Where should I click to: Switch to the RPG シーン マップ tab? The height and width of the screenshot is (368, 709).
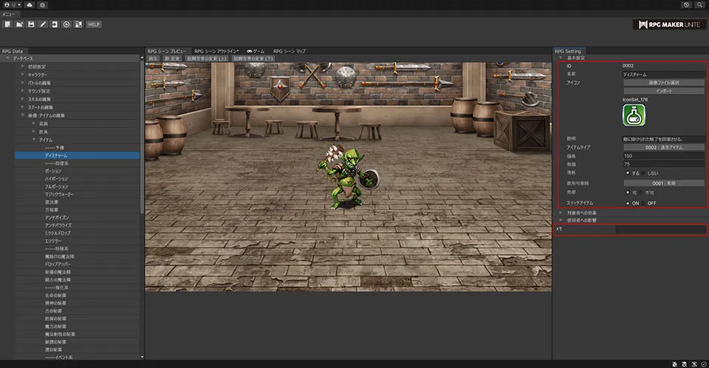(289, 51)
